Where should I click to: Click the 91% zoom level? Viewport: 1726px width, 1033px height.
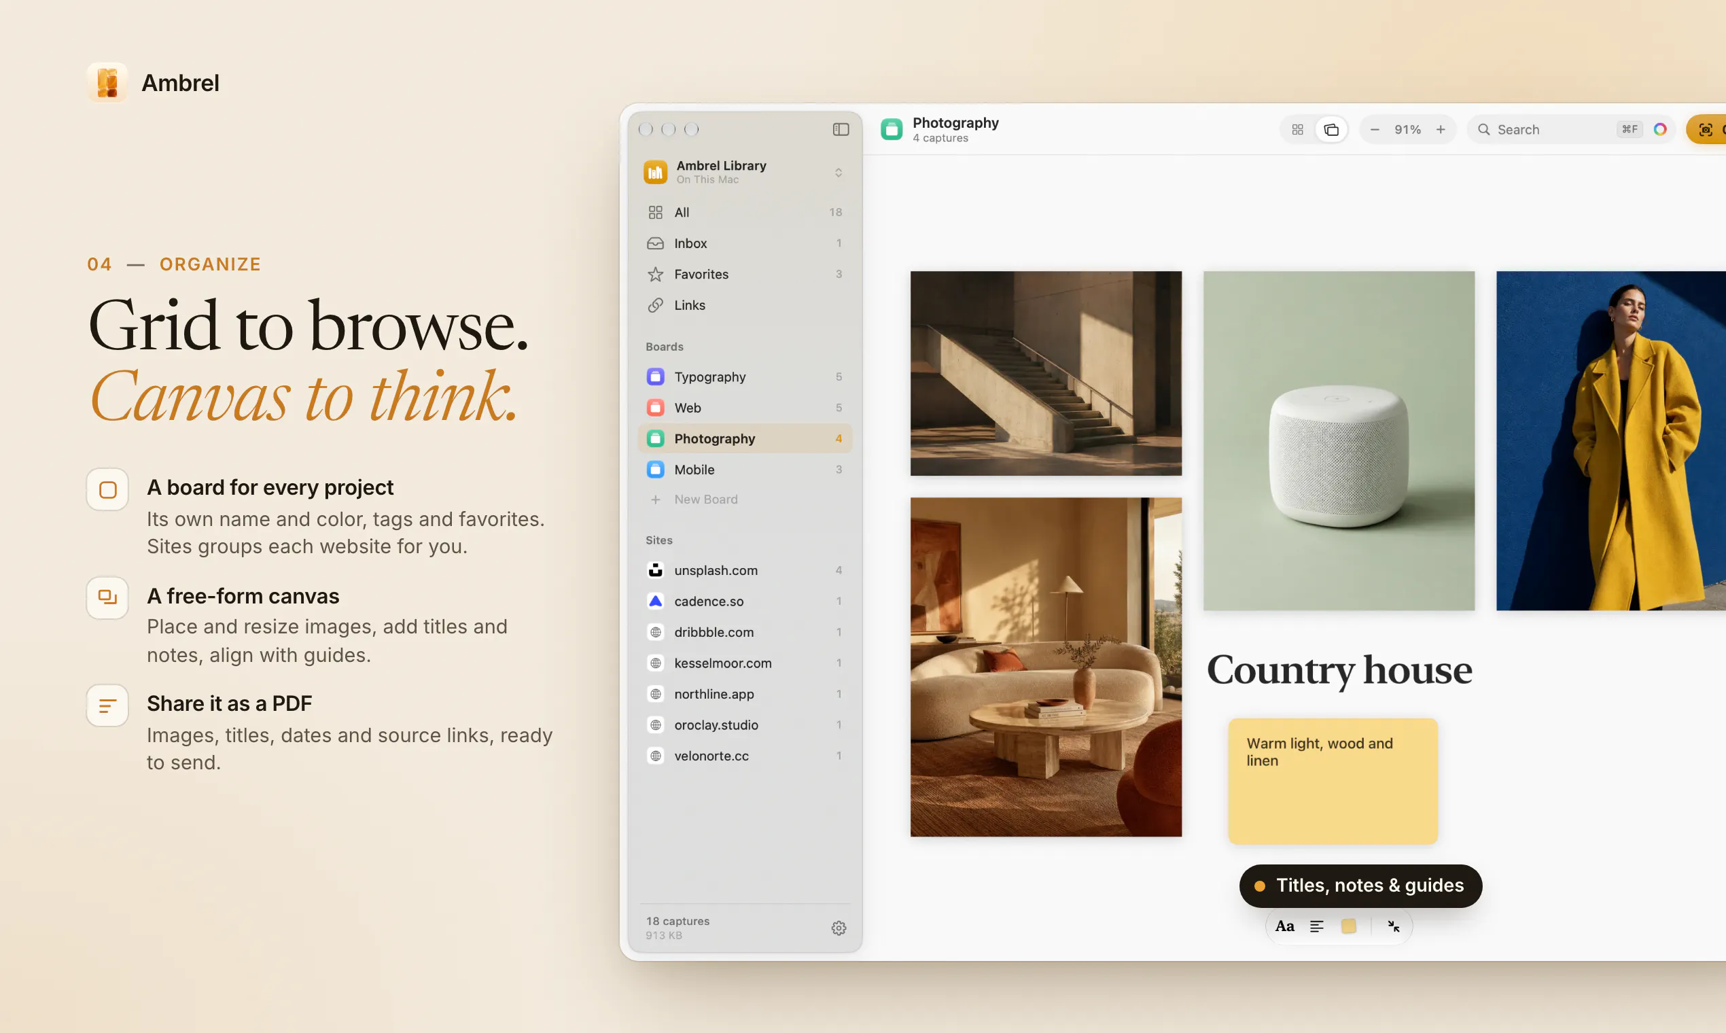pos(1407,130)
